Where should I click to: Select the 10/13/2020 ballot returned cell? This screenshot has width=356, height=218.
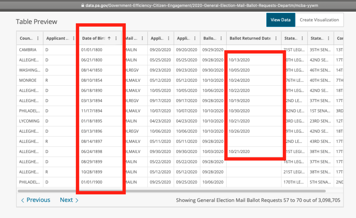pyautogui.click(x=239, y=60)
